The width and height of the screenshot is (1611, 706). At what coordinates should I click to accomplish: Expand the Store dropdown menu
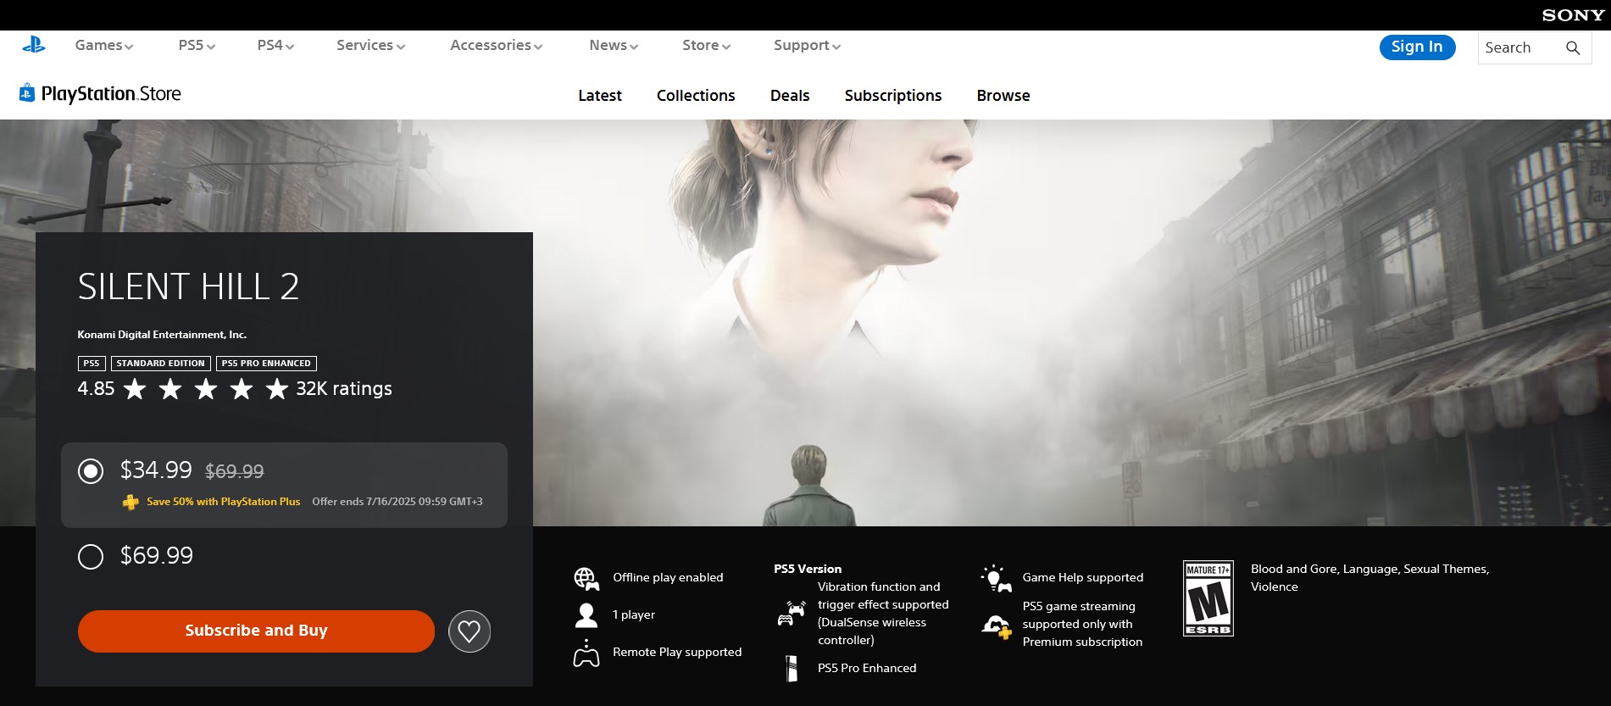[x=706, y=46]
